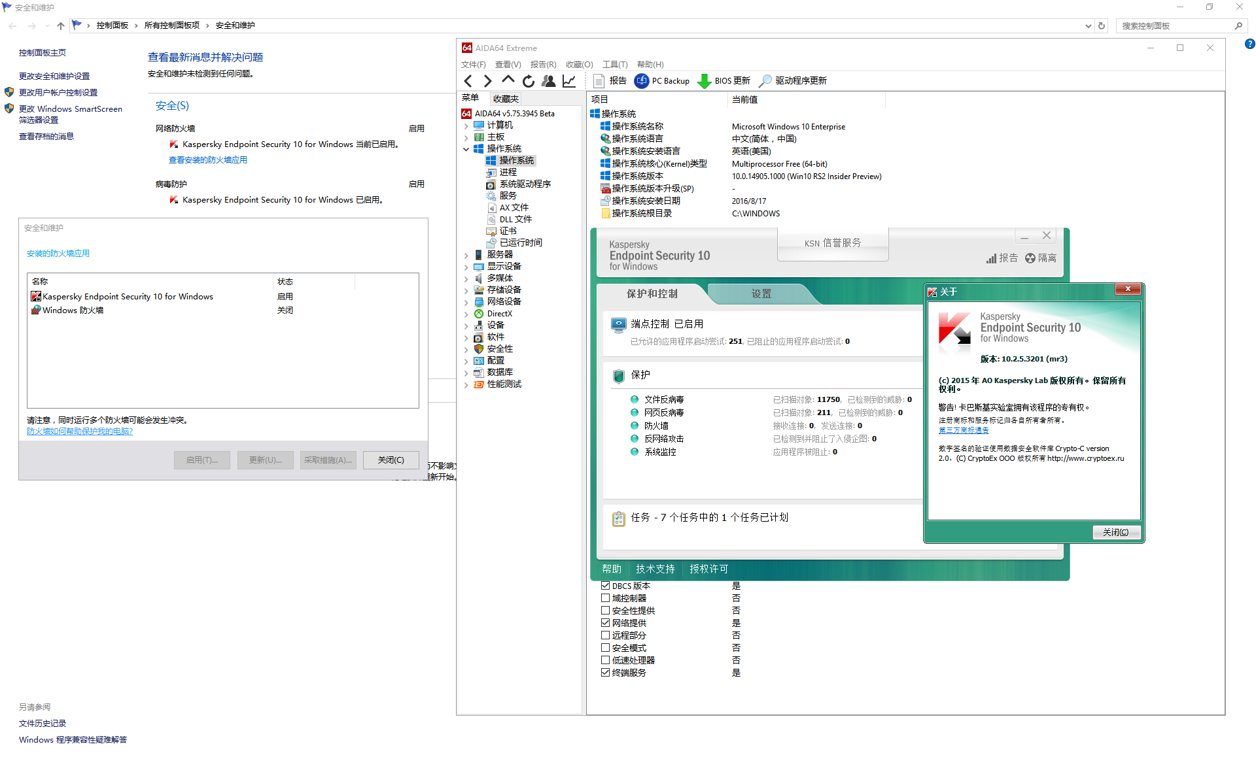Click the 保护 shield icon

619,376
